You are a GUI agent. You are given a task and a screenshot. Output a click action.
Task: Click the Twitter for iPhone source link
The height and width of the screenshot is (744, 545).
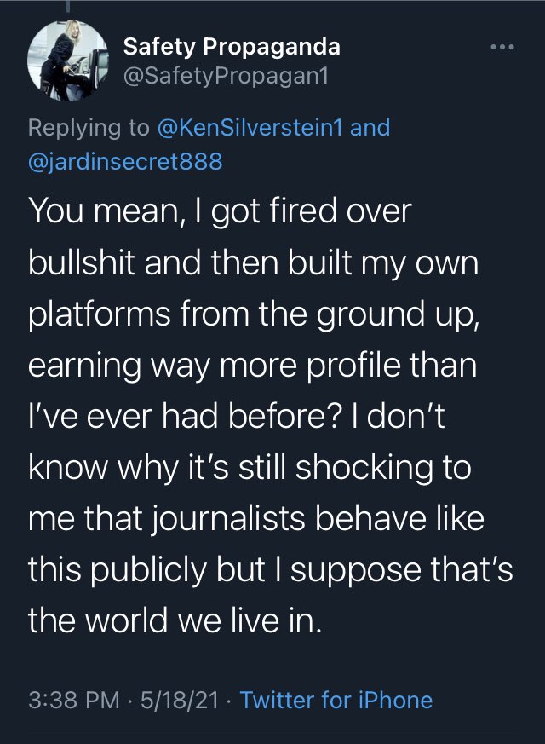(x=336, y=701)
